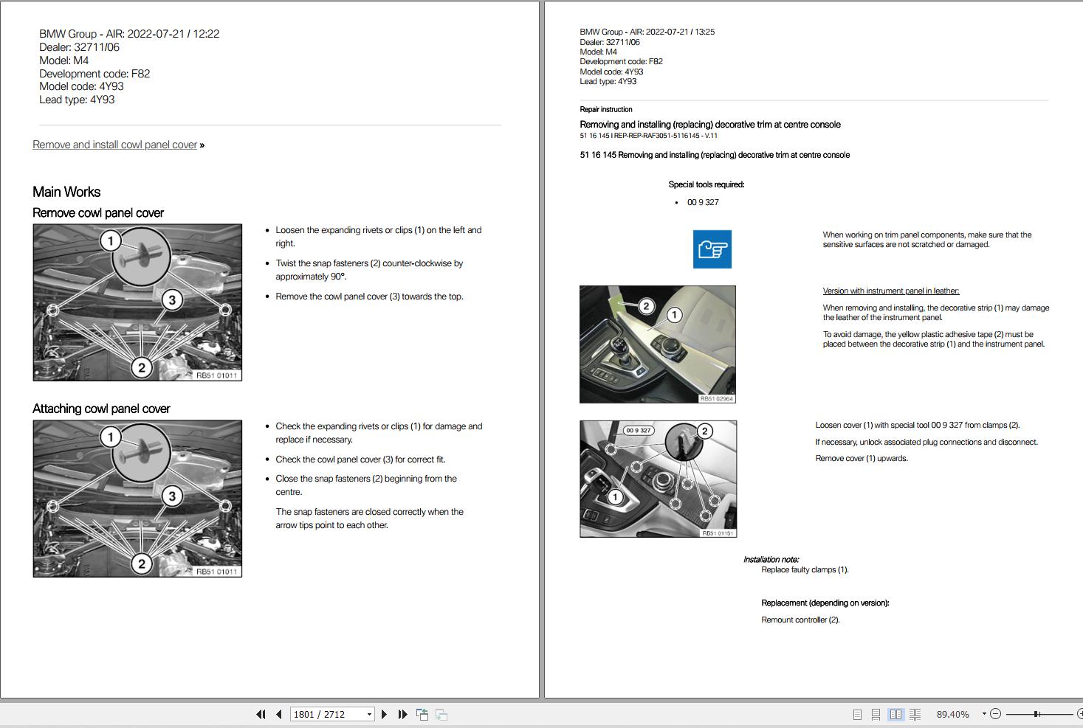Image resolution: width=1083 pixels, height=728 pixels.
Task: Click 'Close the snap fasteners (2)' bullet
Action: click(366, 485)
